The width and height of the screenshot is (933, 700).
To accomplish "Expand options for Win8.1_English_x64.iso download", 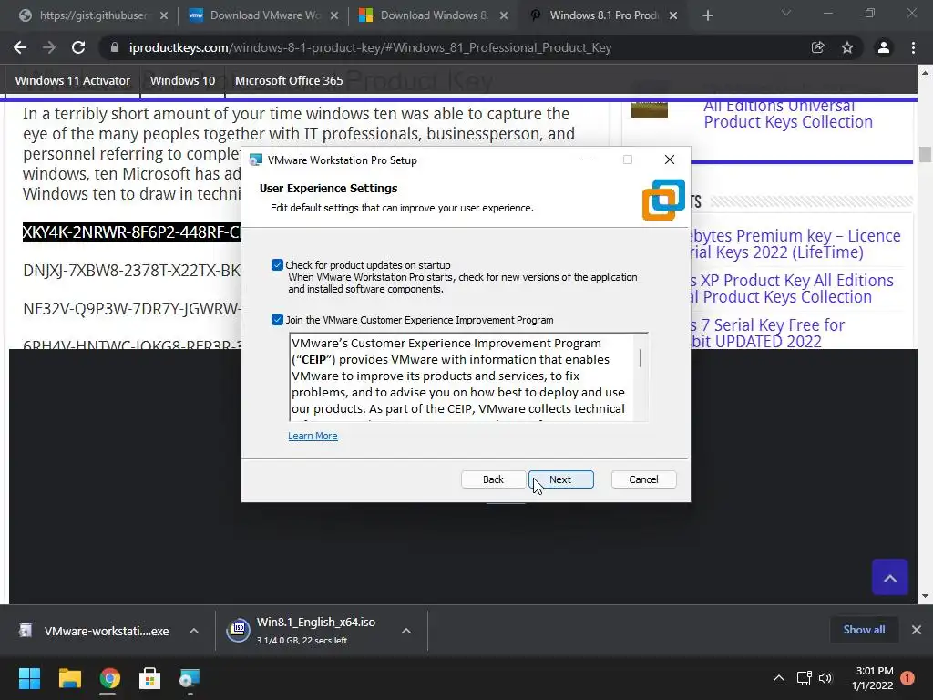I will (406, 631).
